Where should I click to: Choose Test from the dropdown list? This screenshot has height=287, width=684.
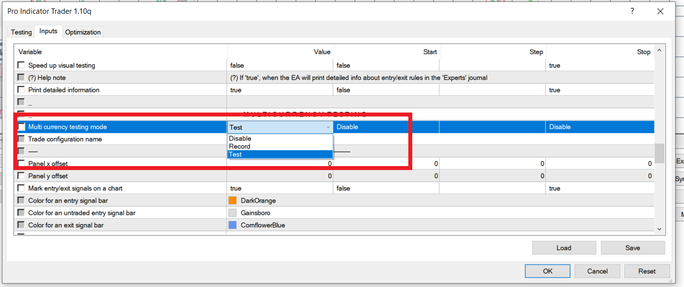(280, 154)
